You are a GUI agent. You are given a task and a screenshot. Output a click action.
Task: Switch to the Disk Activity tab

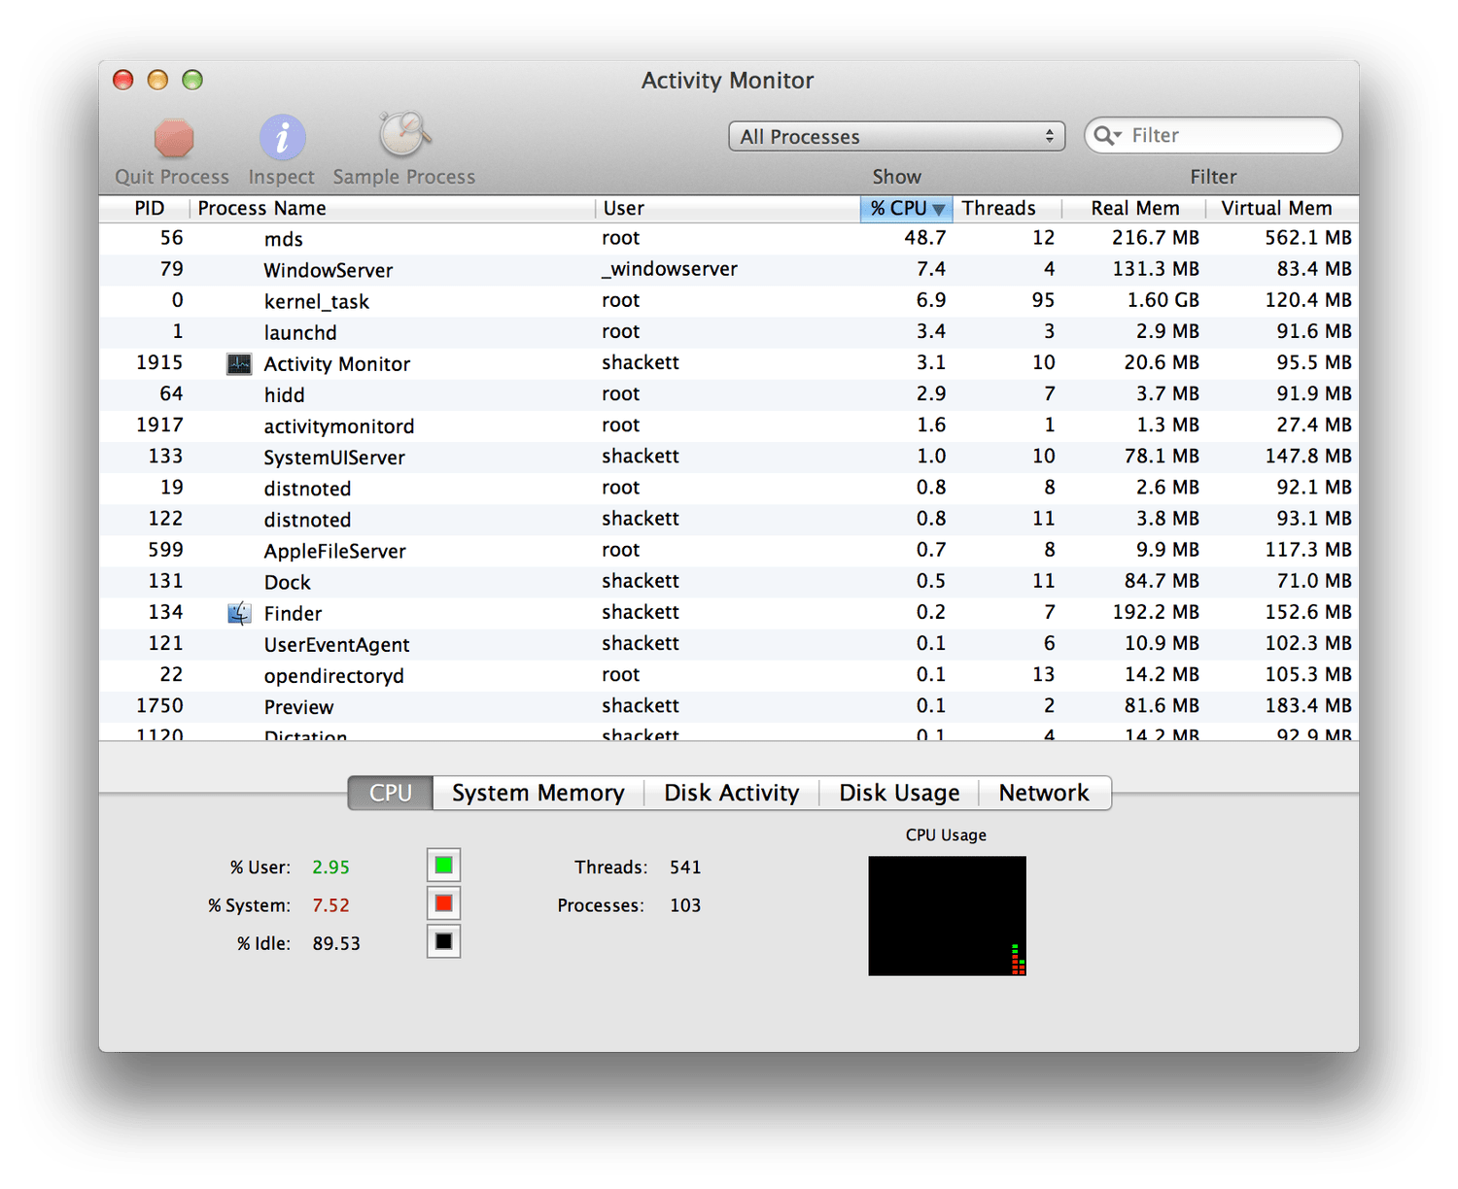point(732,793)
